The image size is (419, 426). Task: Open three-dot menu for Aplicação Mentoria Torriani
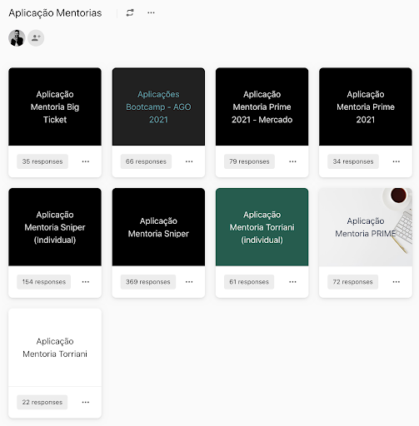(86, 402)
